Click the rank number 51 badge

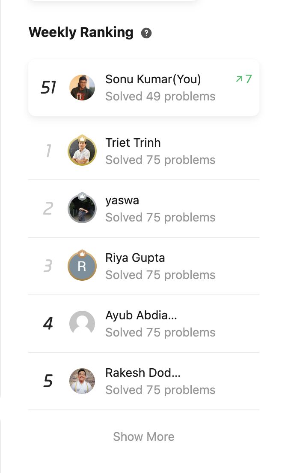point(48,88)
